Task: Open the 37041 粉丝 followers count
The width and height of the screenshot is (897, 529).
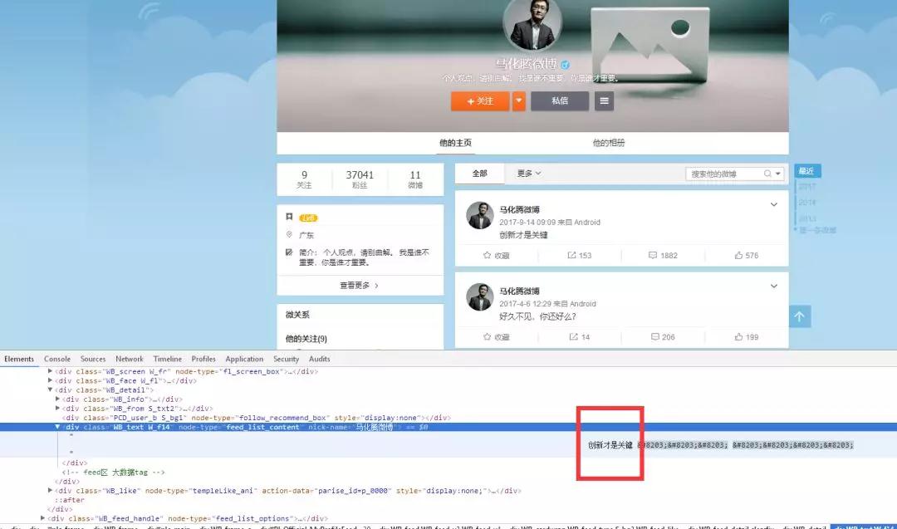Action: 360,179
